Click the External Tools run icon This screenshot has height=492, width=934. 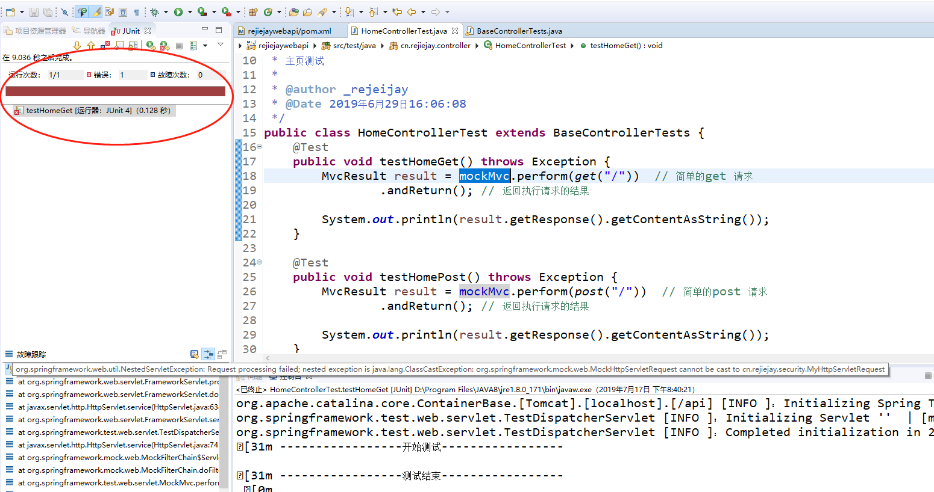pyautogui.click(x=226, y=12)
